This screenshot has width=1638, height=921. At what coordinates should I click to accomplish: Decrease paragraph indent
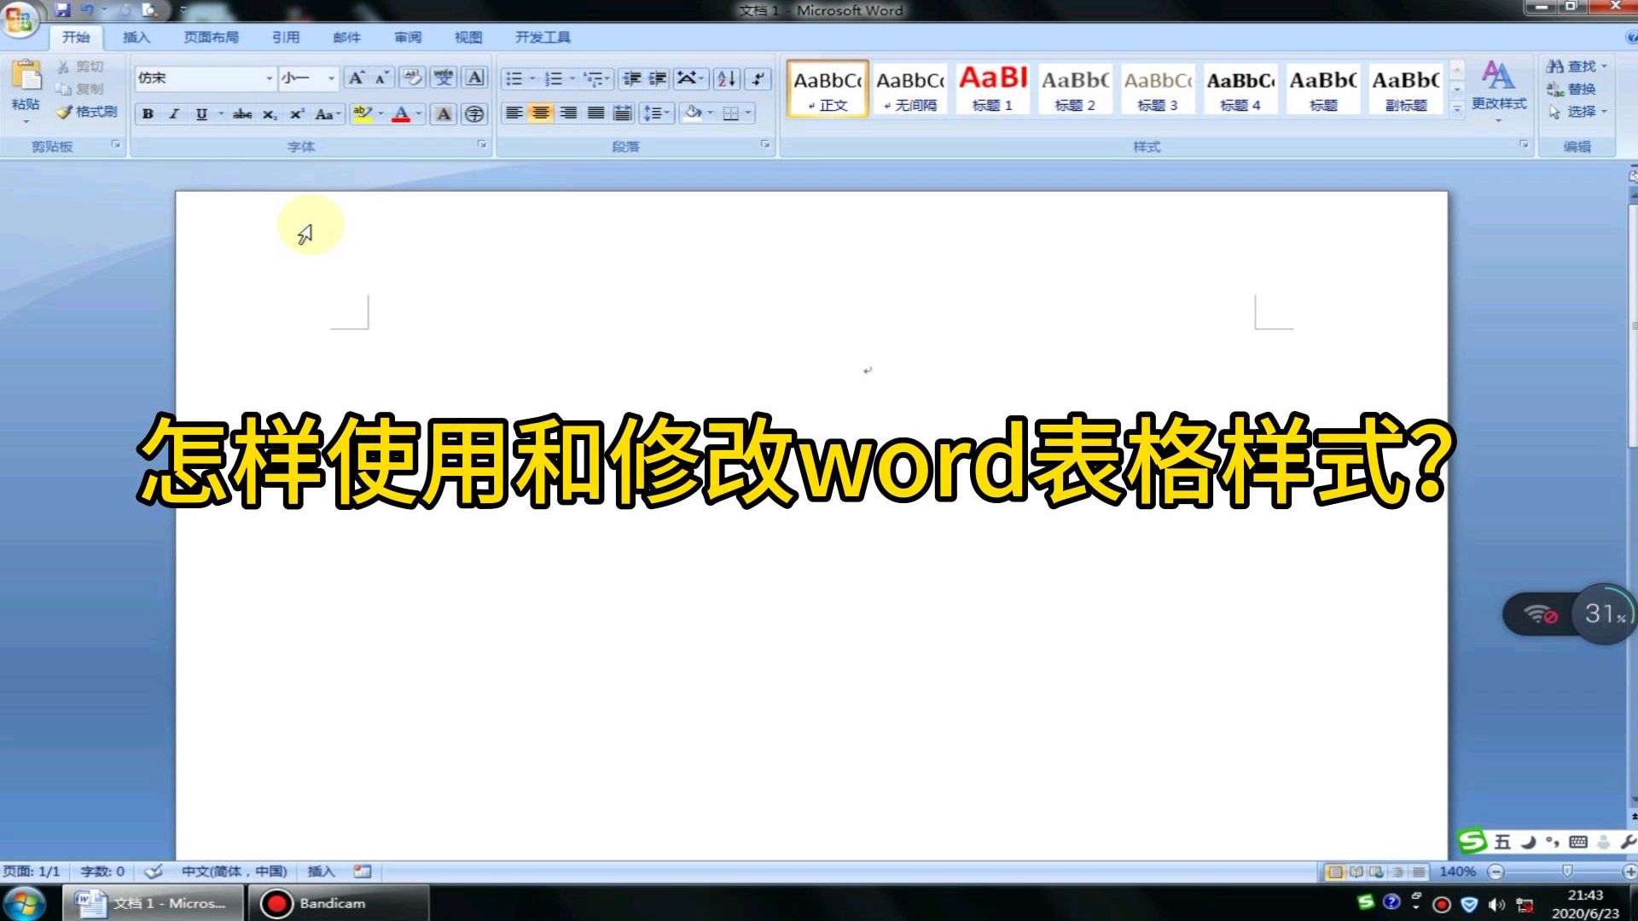coord(632,78)
